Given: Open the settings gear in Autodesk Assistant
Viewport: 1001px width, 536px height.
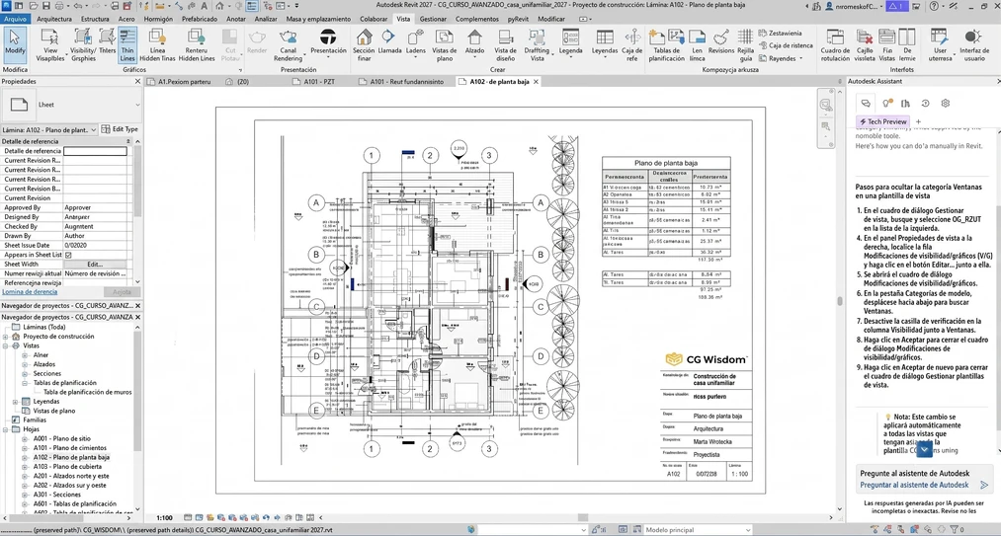Looking at the screenshot, I should pos(946,103).
